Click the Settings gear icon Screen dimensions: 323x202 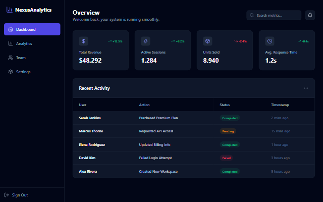coord(11,72)
